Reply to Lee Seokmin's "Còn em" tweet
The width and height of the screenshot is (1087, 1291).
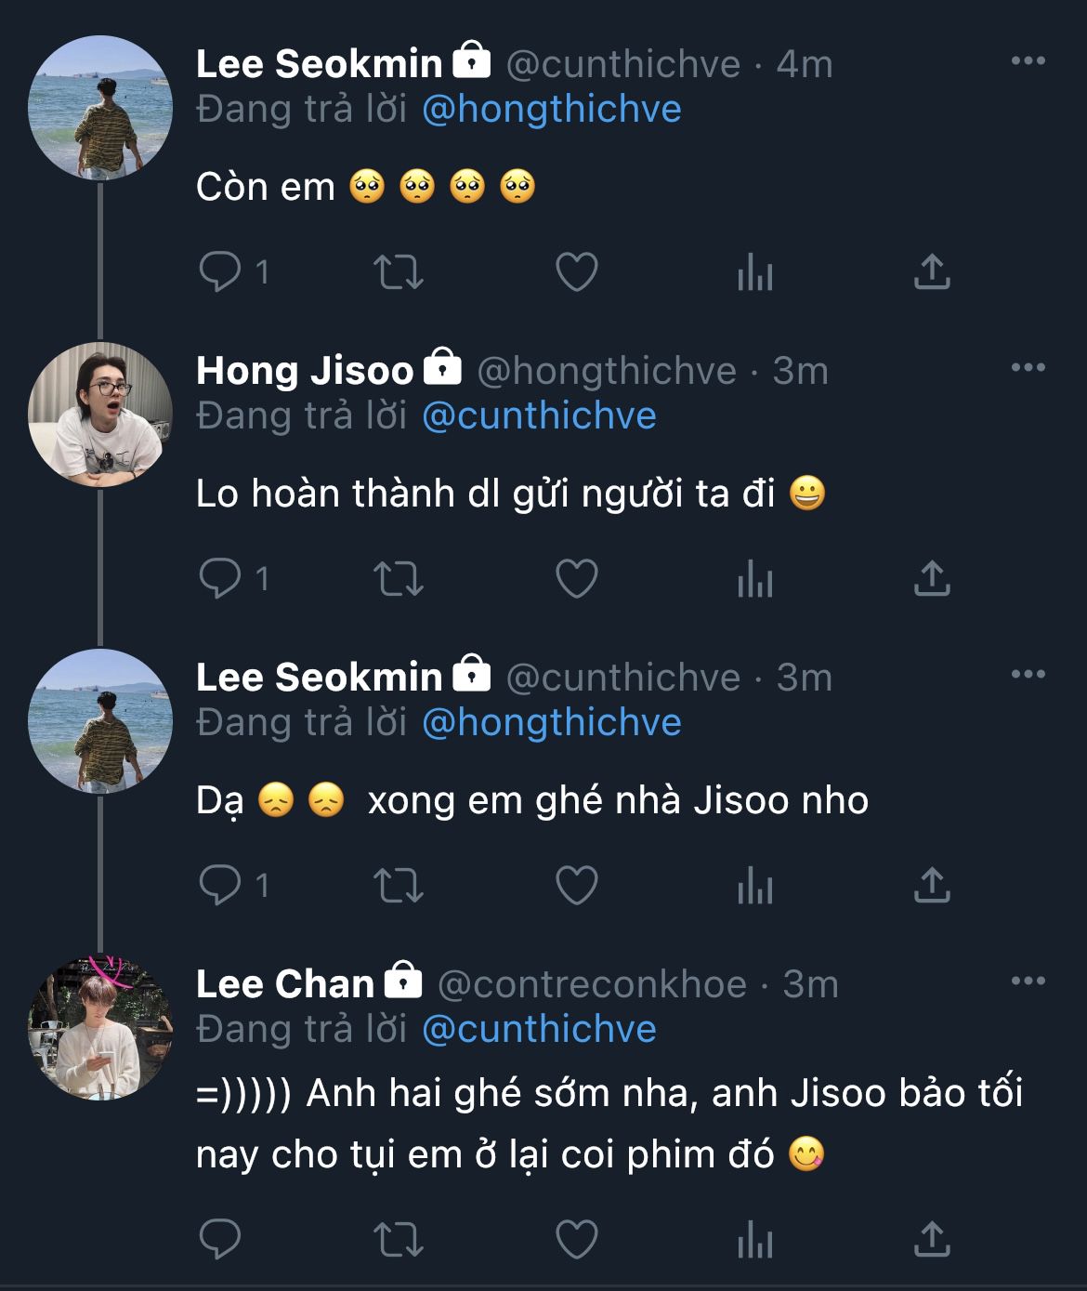pos(220,272)
